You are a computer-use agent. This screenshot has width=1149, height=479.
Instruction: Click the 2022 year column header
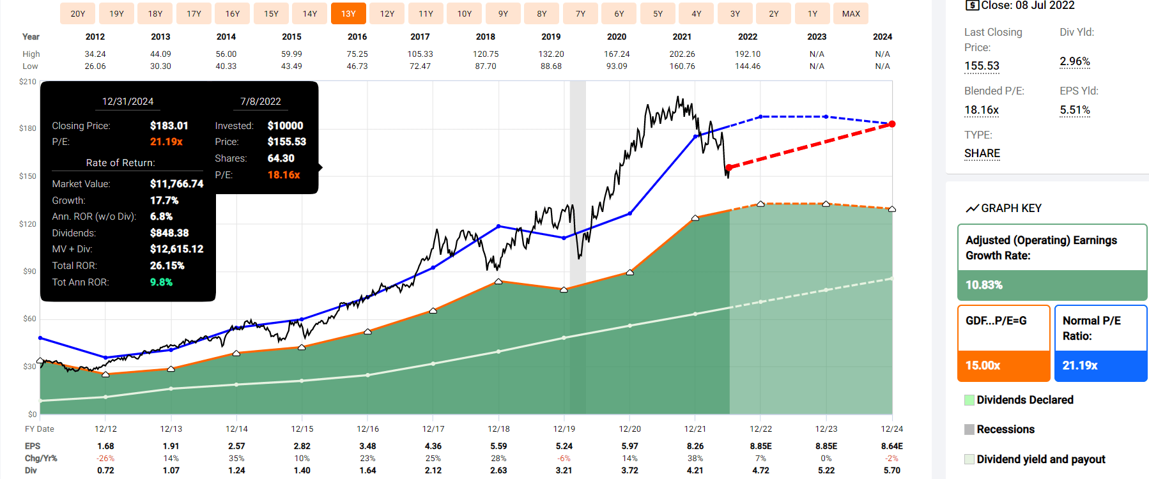coord(748,36)
